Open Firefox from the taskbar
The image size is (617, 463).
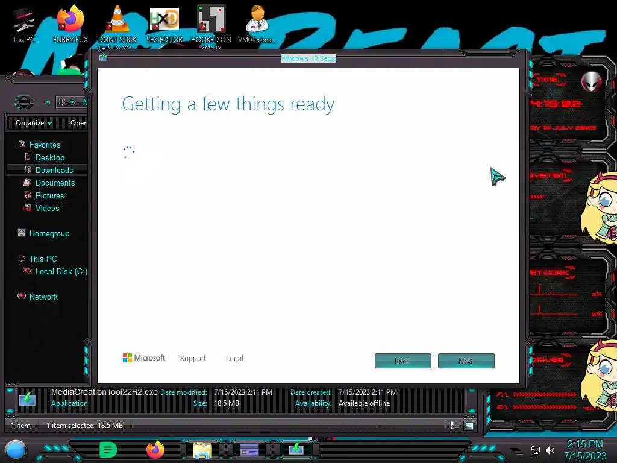pos(155,450)
